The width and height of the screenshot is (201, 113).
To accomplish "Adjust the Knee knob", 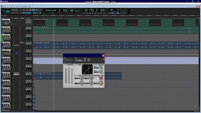I will click(x=82, y=77).
